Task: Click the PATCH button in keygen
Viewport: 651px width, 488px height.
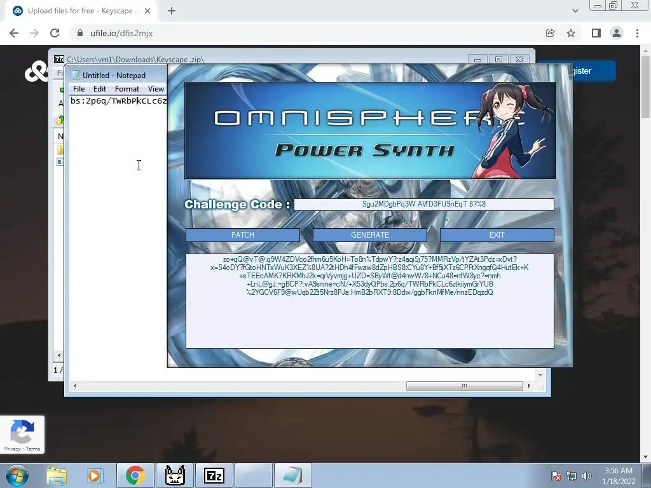Action: (242, 235)
